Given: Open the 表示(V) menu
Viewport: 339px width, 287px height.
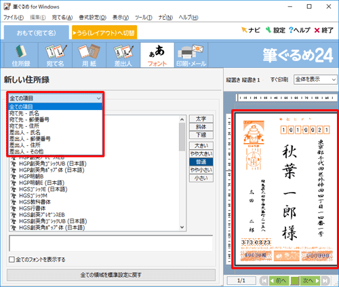Looking at the screenshot, I should click(121, 18).
